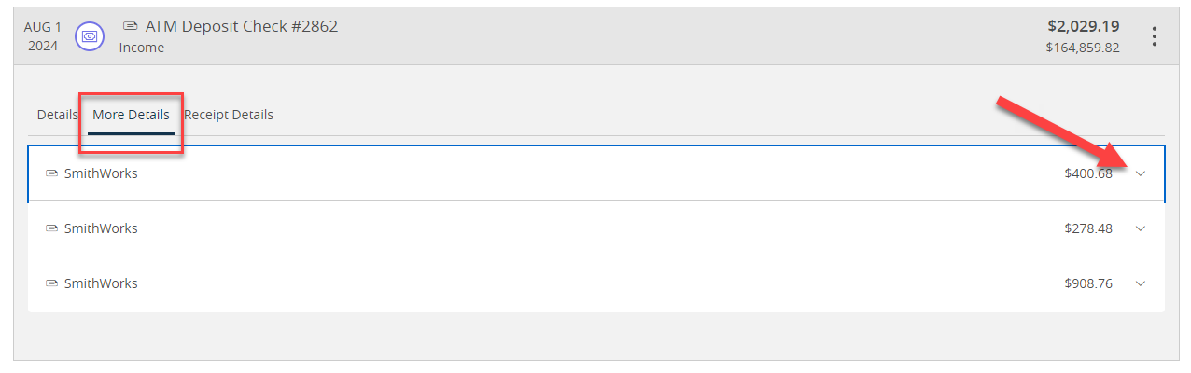Switch to the Details tab
The image size is (1191, 373).
(x=57, y=115)
